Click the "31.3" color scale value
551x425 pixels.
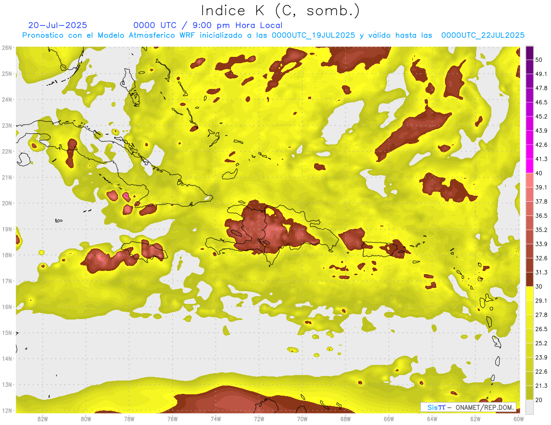pyautogui.click(x=541, y=272)
